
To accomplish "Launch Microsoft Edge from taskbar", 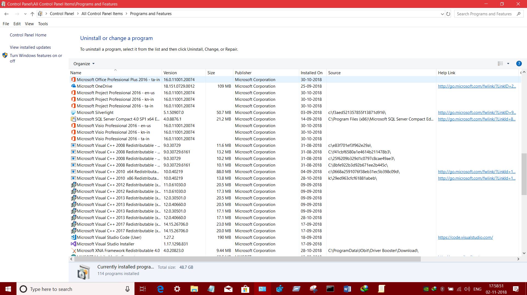I will coord(160,289).
